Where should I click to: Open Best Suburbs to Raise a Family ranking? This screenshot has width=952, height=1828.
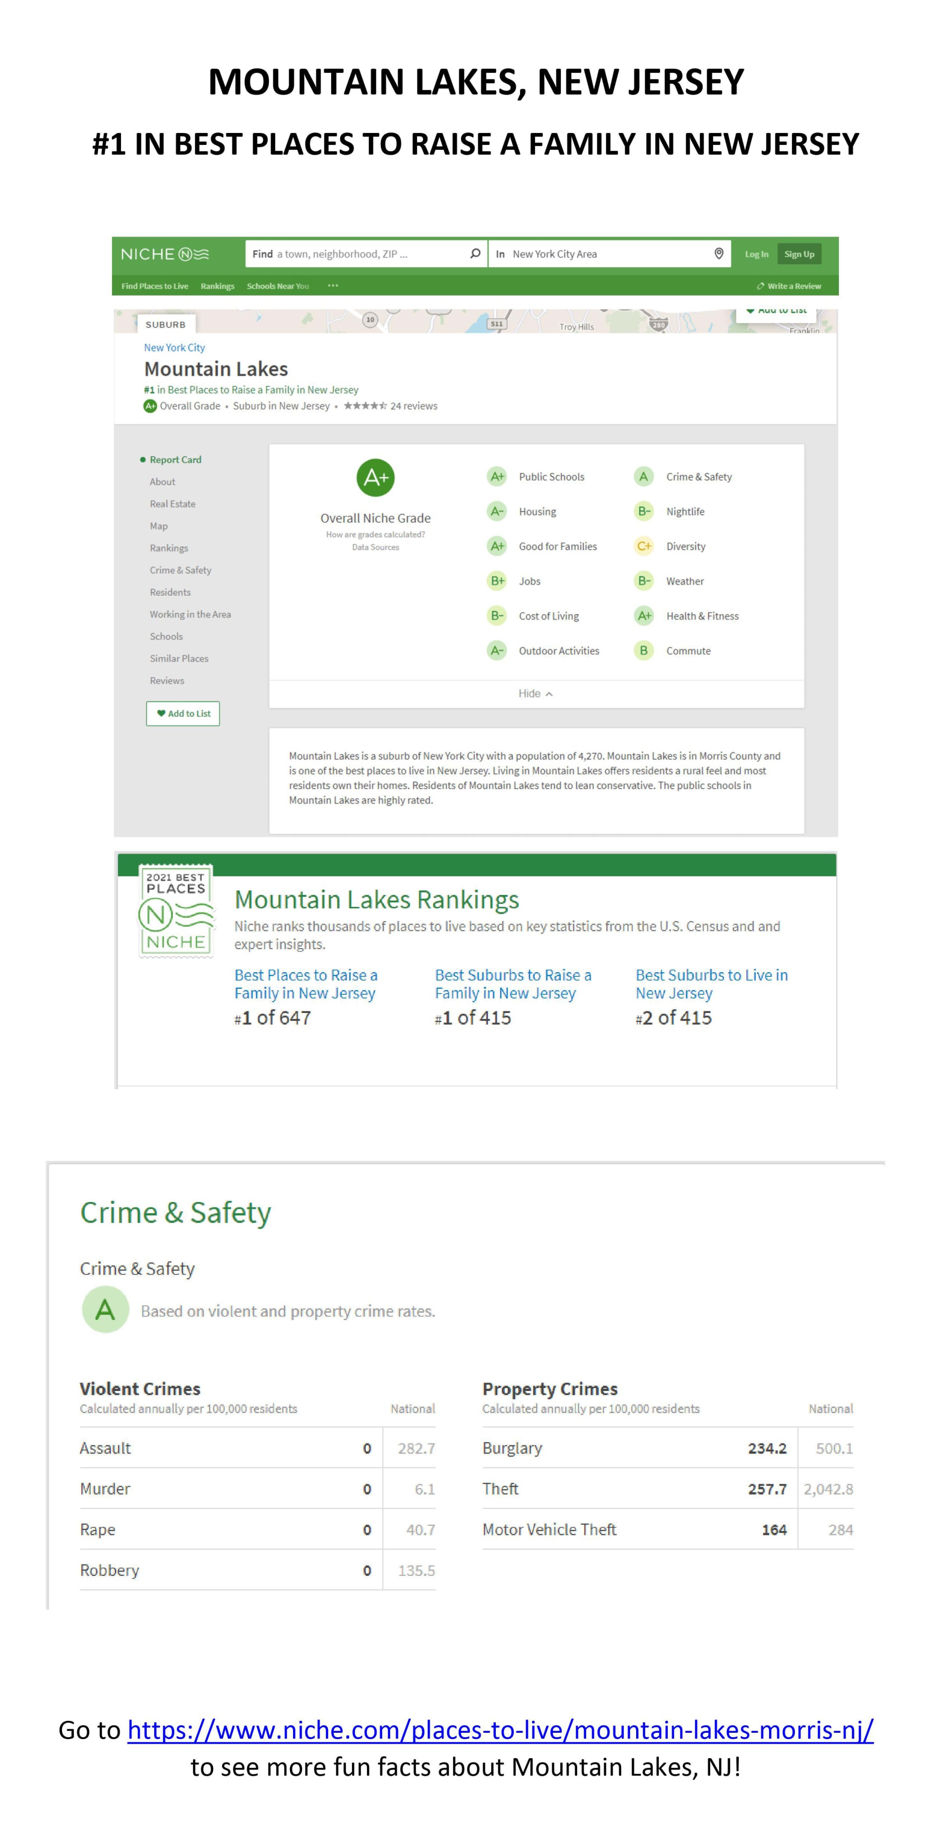pyautogui.click(x=513, y=984)
